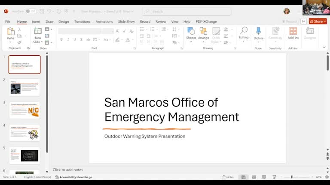Toggle bold formatting
The width and height of the screenshot is (330, 185).
61,39
